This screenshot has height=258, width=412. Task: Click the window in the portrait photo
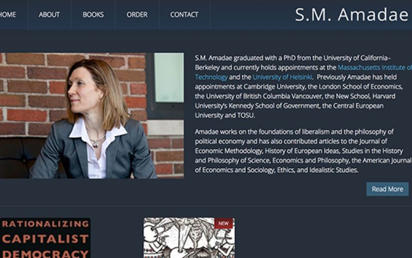169,77
